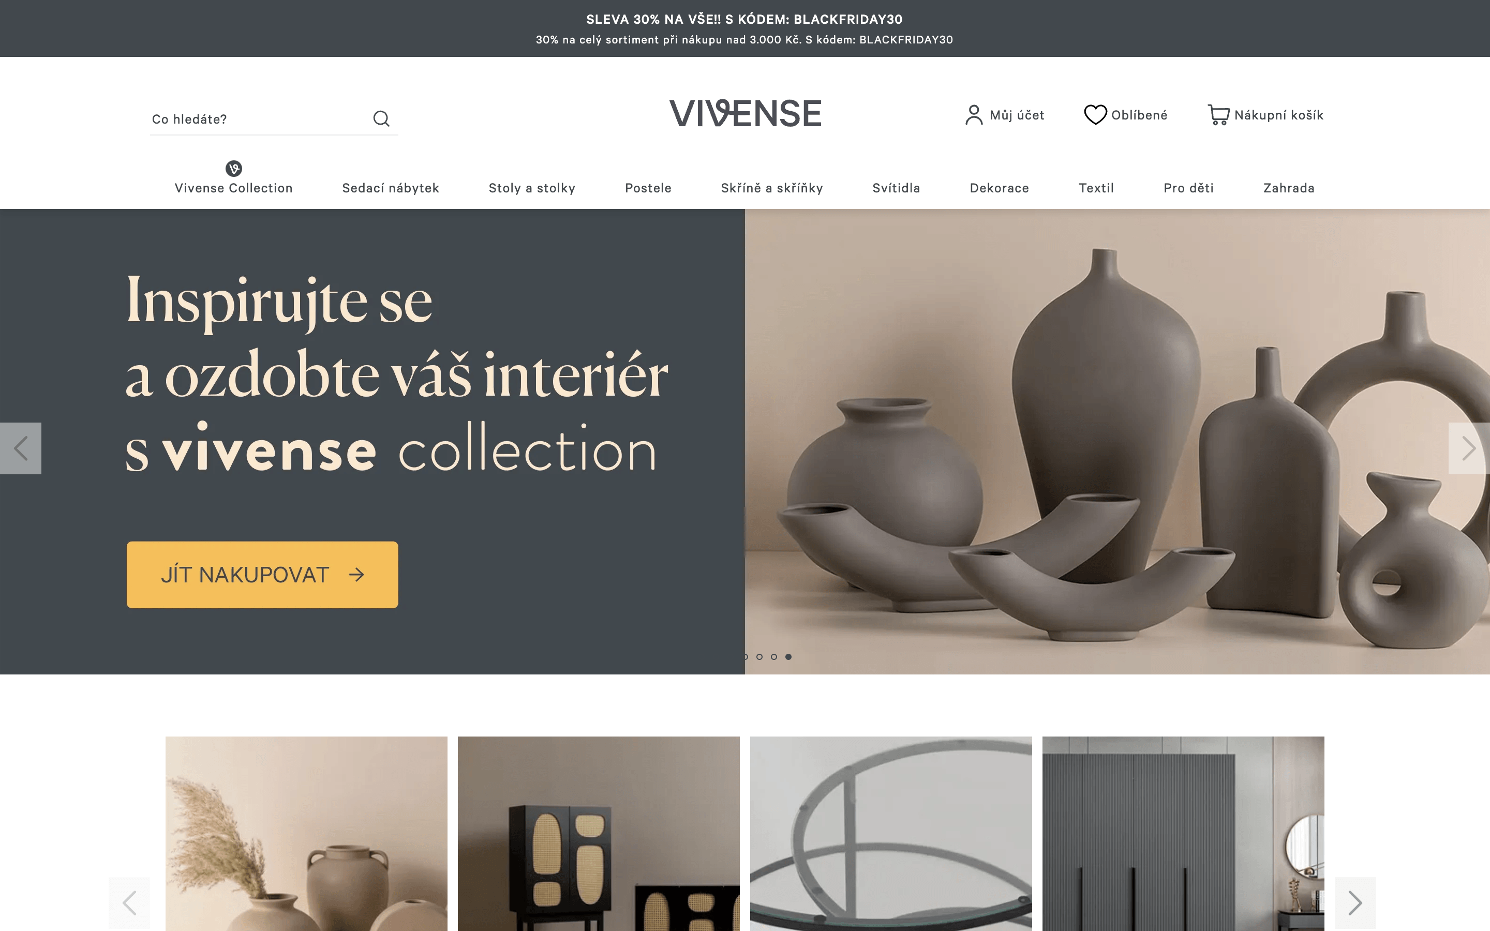The image size is (1490, 931).
Task: Go to the previous hero banner slide
Action: (20, 448)
